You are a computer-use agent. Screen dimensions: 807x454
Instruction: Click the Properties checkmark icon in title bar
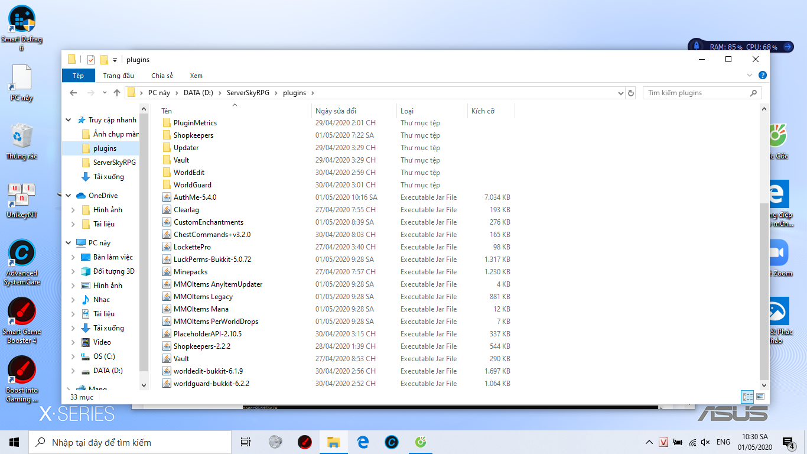point(91,59)
